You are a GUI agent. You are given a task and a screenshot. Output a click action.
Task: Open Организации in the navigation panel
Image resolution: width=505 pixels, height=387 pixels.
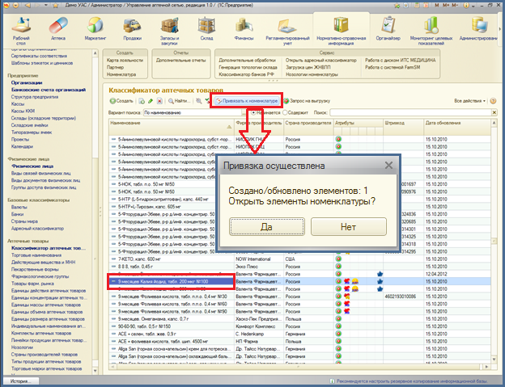(x=27, y=82)
